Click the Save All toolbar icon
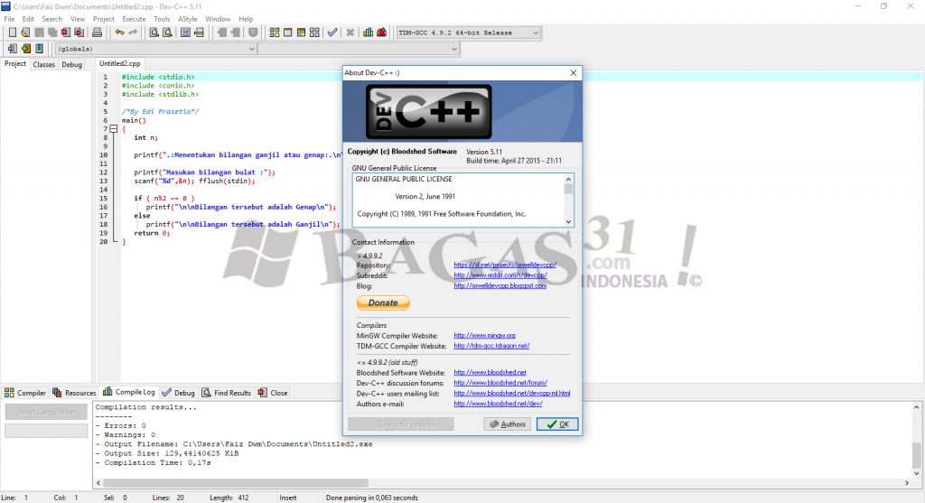 (x=52, y=33)
